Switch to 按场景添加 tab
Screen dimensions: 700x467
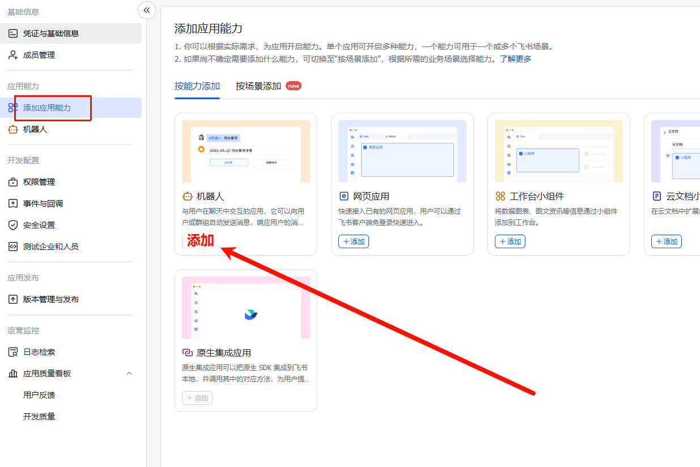pyautogui.click(x=258, y=86)
